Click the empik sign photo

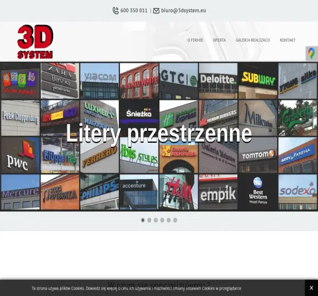218,192
